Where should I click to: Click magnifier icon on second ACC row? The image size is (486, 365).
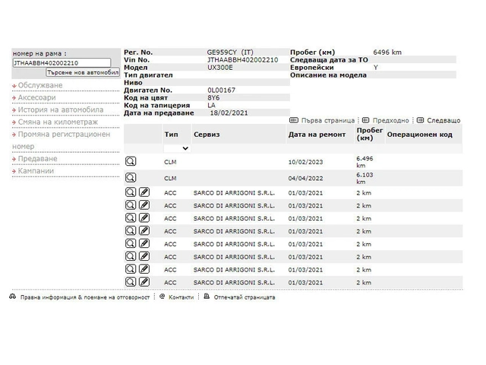[x=131, y=205]
